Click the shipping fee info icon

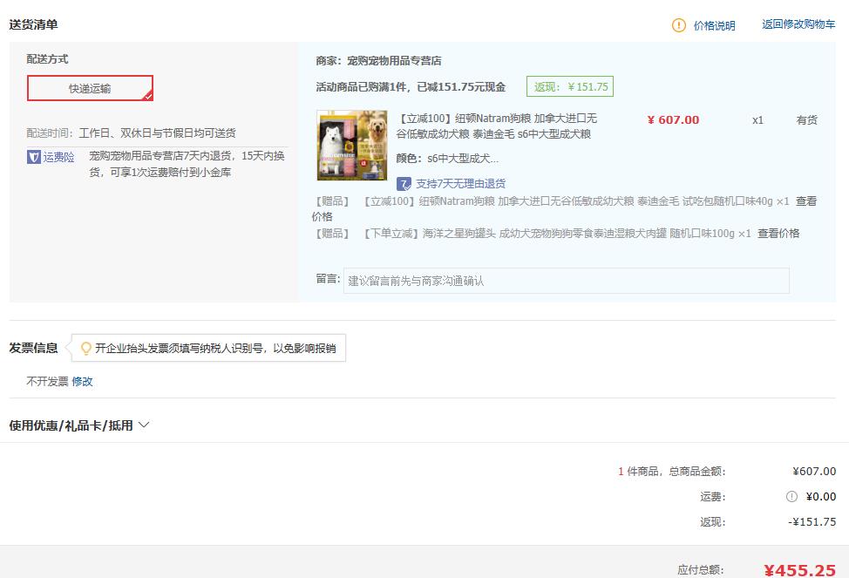coord(791,497)
